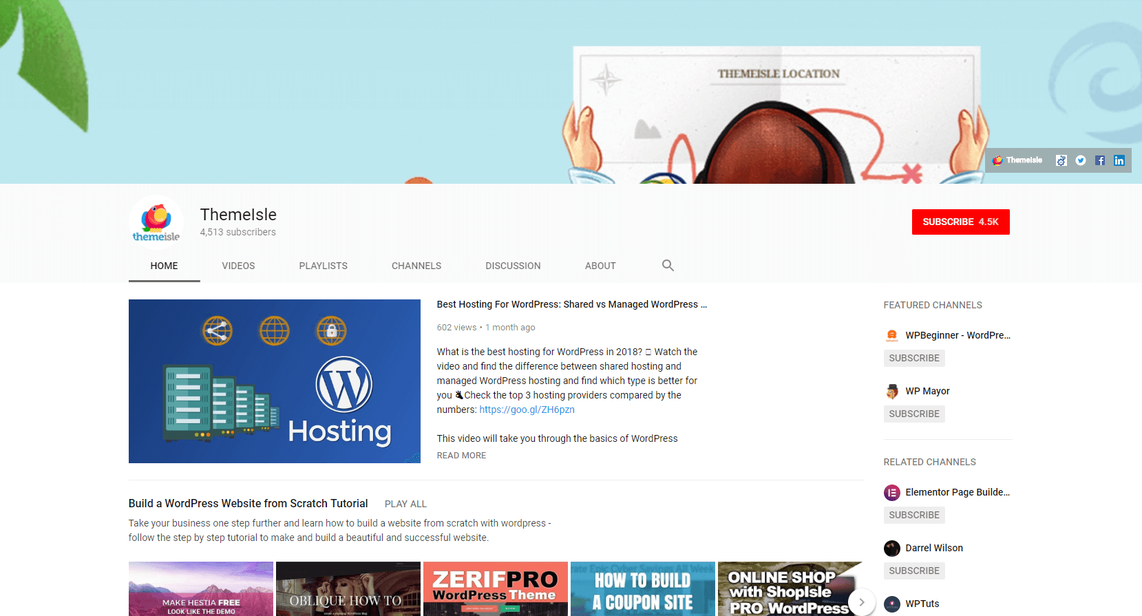Open the gears-icon link in banner
The image size is (1142, 616).
[1061, 160]
